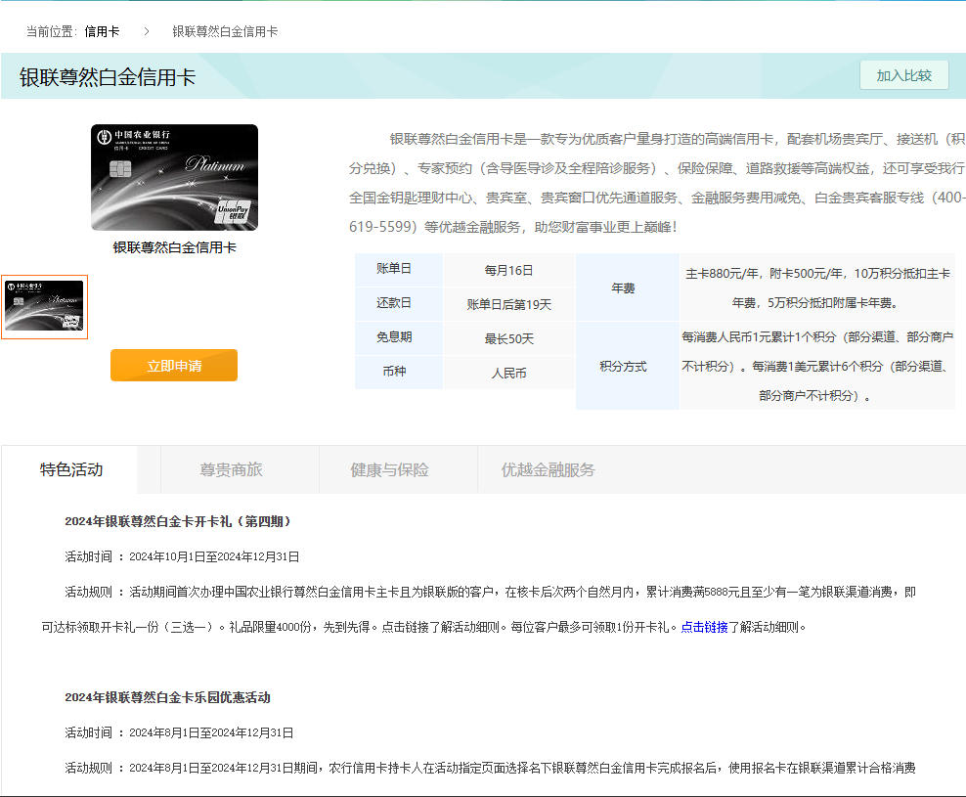Click the 银联尊然白金信用卡 breadcrumb text
The height and width of the screenshot is (797, 966).
click(225, 31)
